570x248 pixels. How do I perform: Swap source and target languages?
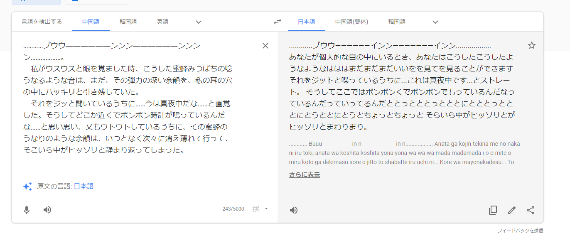tap(277, 22)
